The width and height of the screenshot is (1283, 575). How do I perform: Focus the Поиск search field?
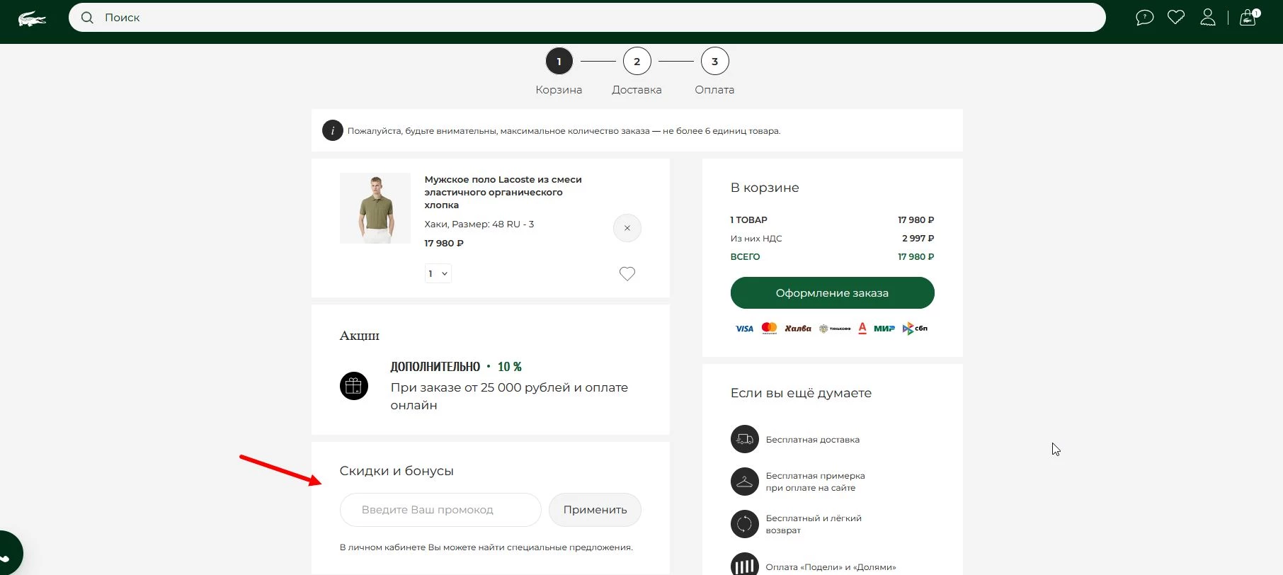click(x=587, y=18)
